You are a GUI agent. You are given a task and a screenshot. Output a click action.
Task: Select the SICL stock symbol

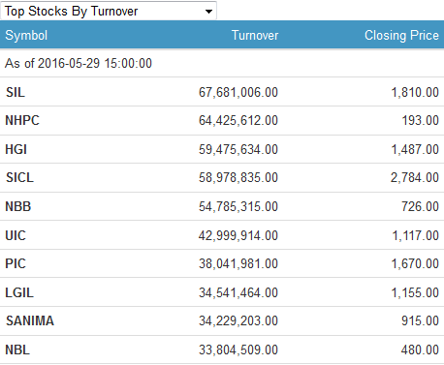[x=19, y=177]
